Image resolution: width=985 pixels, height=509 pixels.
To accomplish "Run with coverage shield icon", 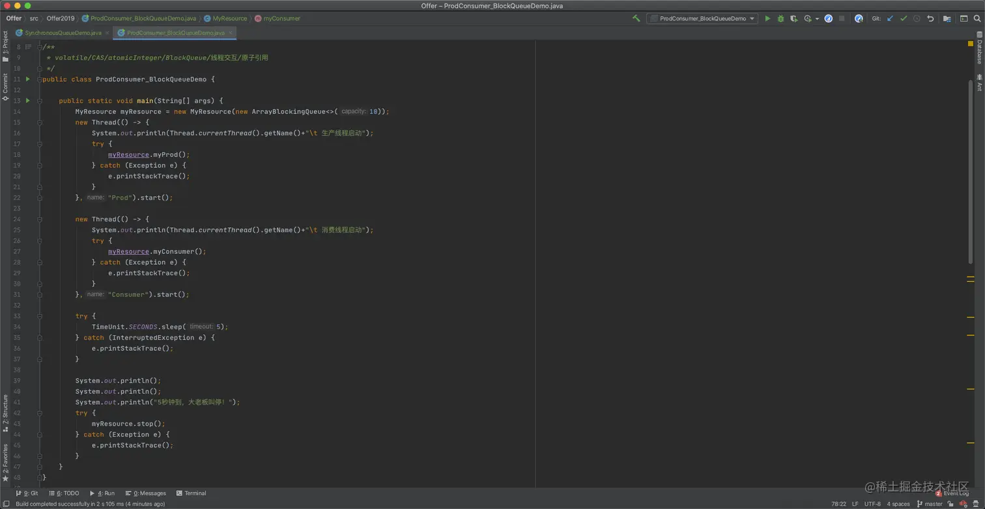I will tap(793, 19).
